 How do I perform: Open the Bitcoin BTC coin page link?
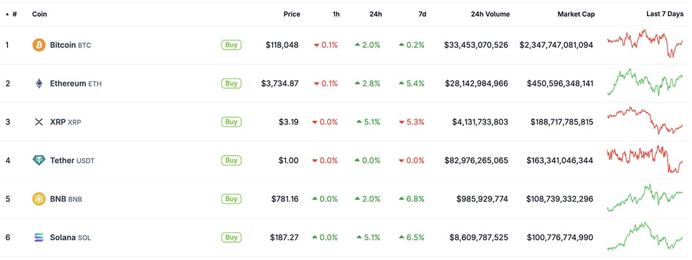70,44
